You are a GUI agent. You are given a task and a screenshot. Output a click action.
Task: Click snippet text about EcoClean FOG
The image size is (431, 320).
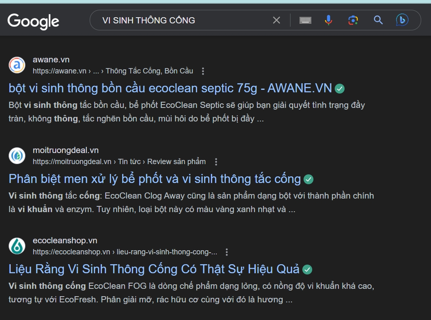(191, 293)
